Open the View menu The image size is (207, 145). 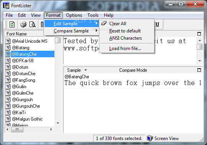point(36,15)
